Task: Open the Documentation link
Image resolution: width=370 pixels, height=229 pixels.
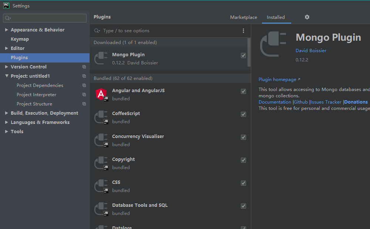Action: click(275, 102)
